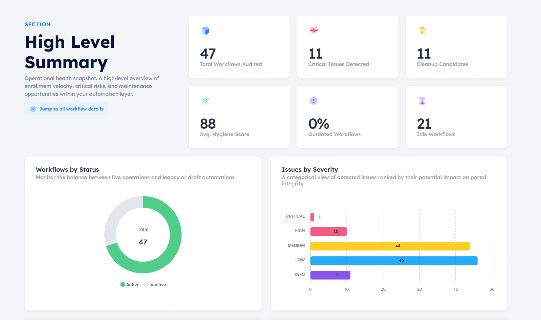Click the 88 Avg Hygiene Score value

(x=208, y=123)
